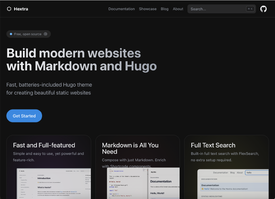Image resolution: width=275 pixels, height=199 pixels.
Task: Click the Built-in full text search description
Action: point(225,157)
